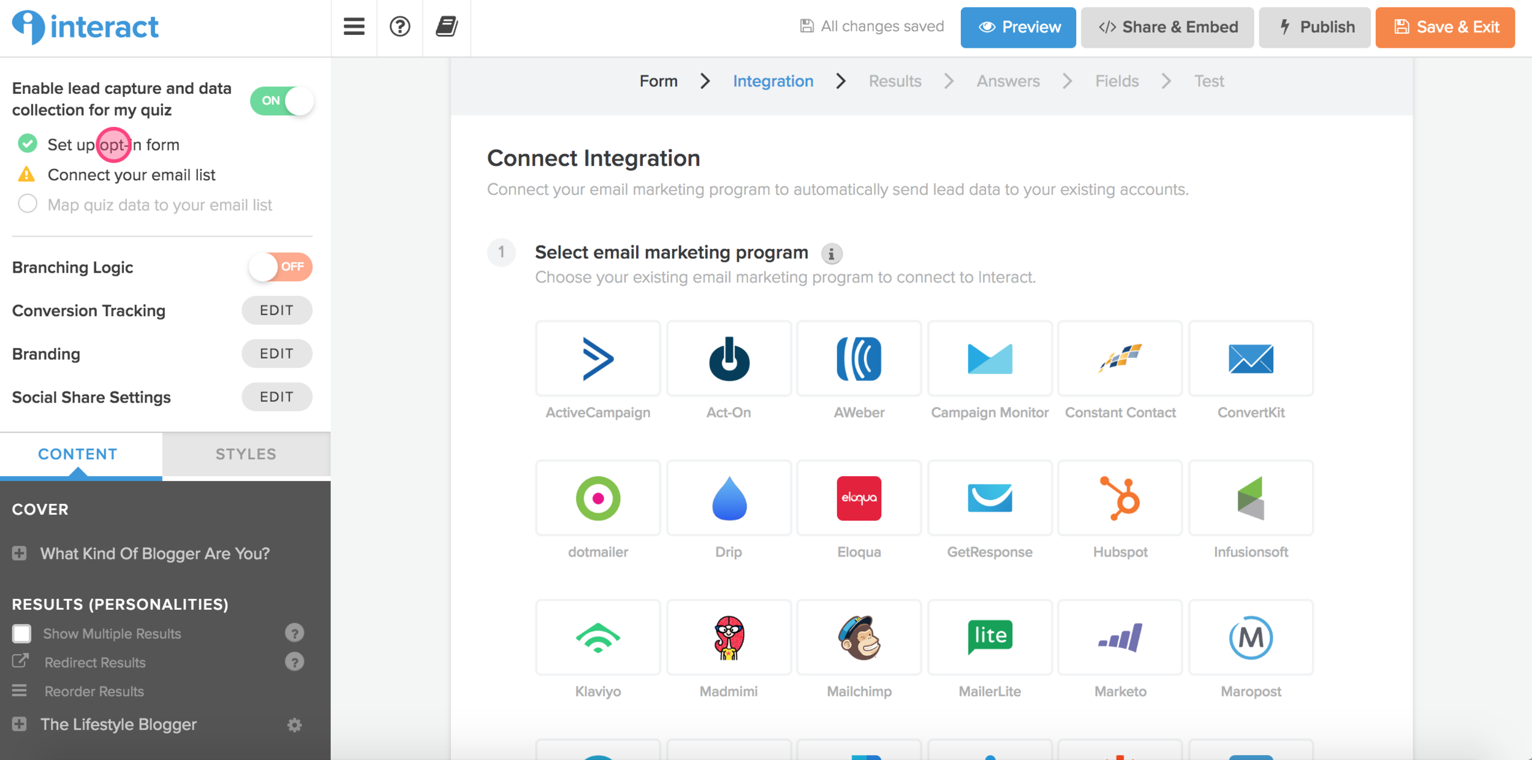Click the info icon beside Select email marketing program
Screen dimensions: 1532x760
tap(831, 254)
